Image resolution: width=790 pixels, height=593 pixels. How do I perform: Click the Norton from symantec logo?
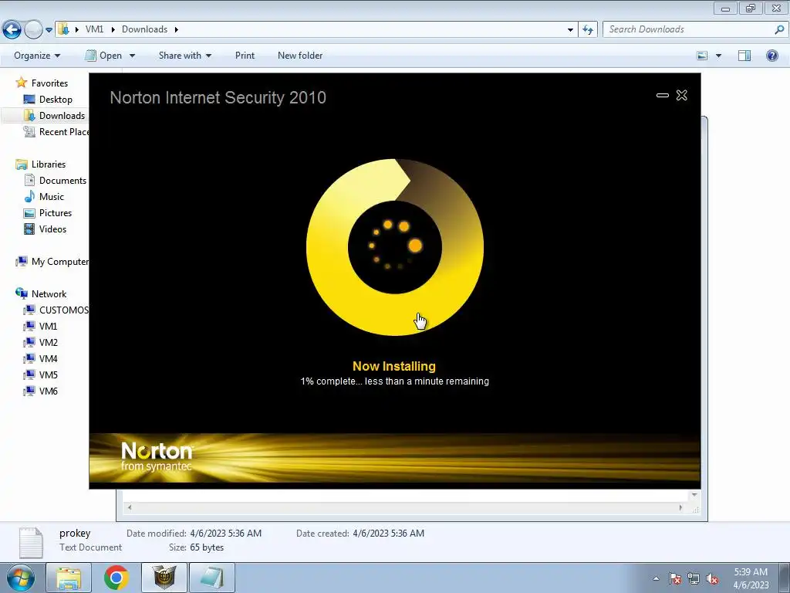pyautogui.click(x=157, y=456)
